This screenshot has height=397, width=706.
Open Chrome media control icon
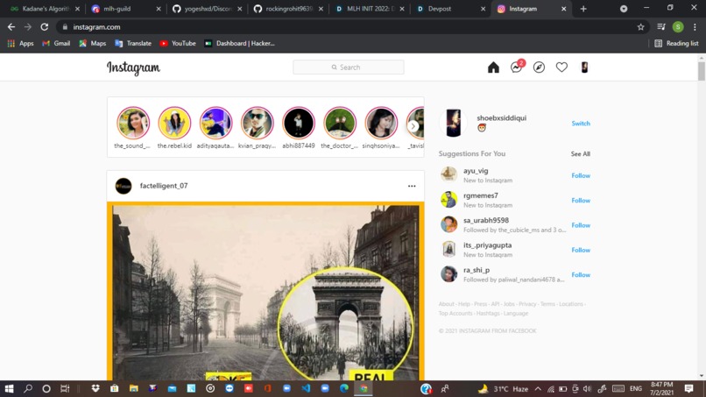(661, 27)
